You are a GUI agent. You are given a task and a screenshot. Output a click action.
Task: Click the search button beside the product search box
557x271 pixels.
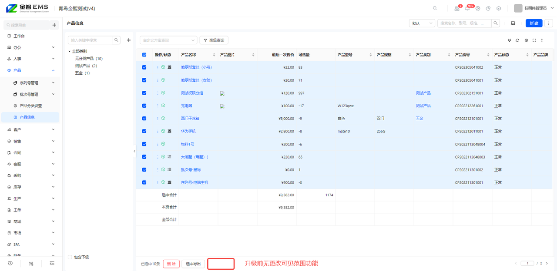tap(496, 23)
